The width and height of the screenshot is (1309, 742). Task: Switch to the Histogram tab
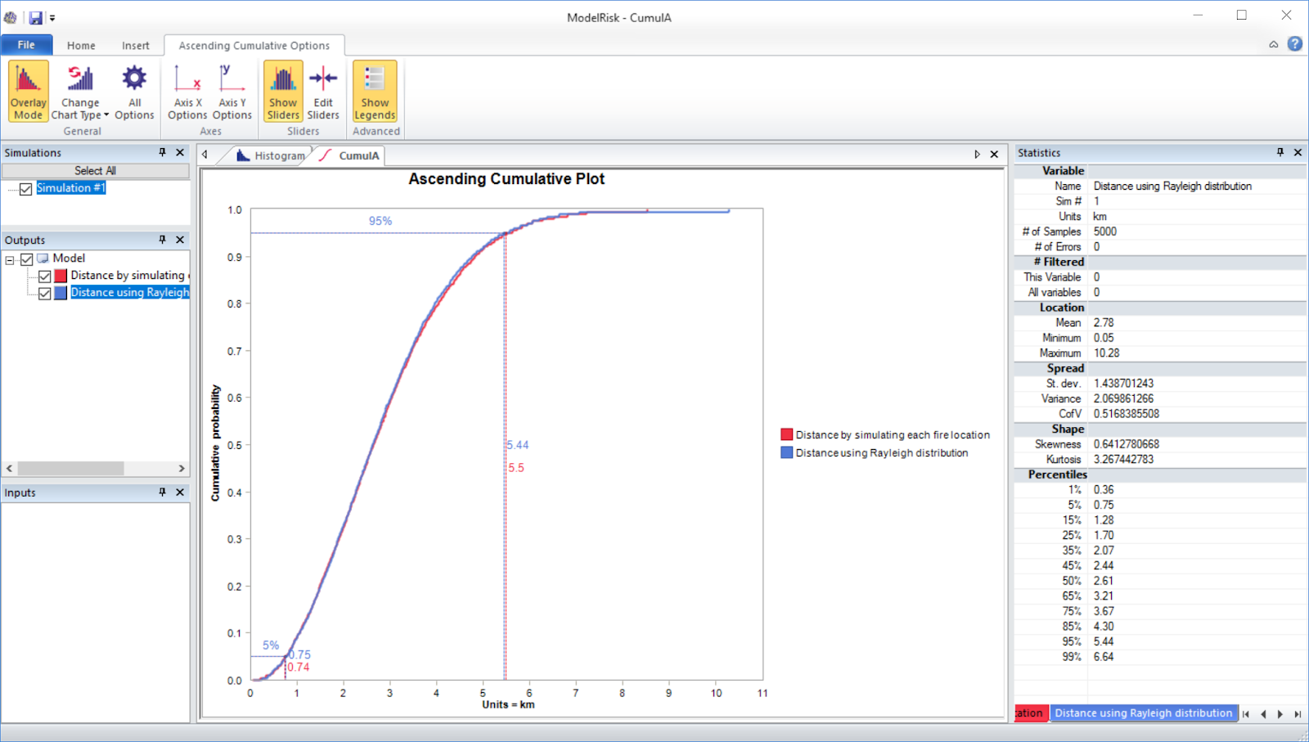(x=278, y=155)
